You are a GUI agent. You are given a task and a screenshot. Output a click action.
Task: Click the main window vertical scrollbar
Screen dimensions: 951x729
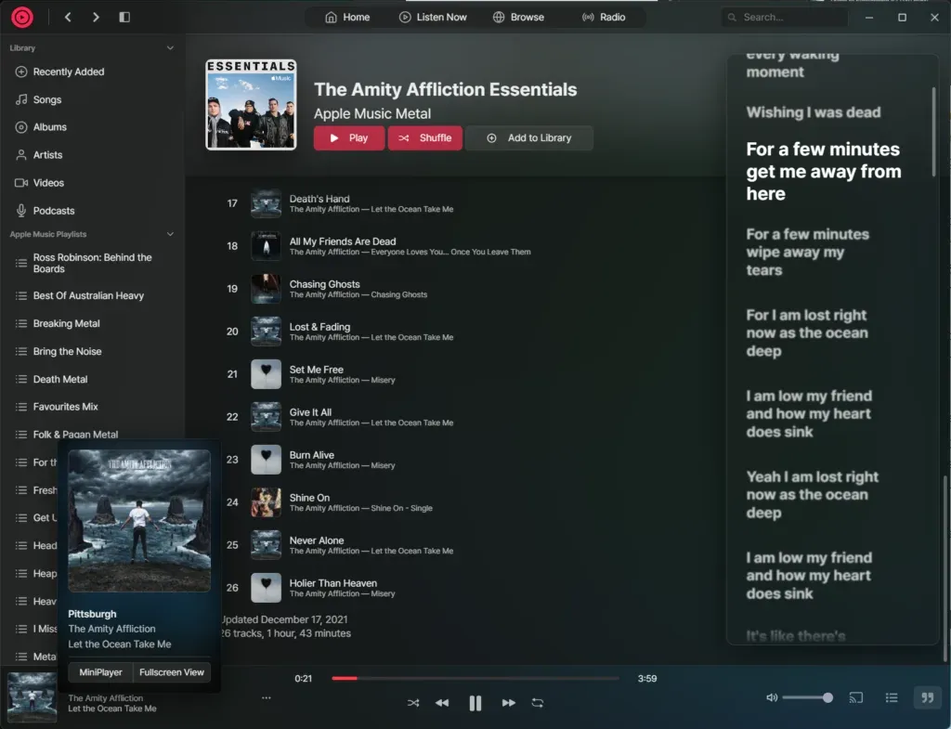946,568
